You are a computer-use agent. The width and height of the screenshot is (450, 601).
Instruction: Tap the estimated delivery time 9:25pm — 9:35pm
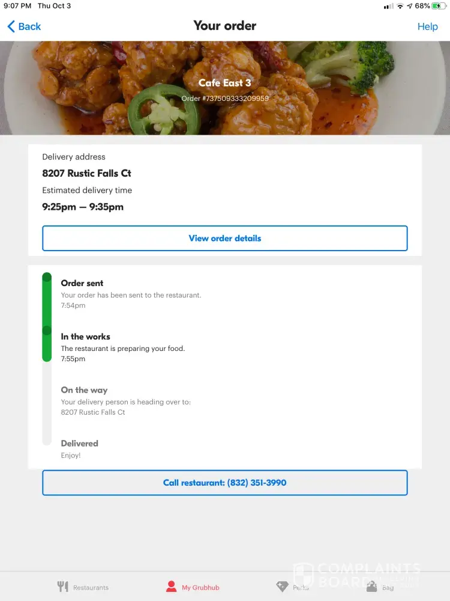[83, 207]
